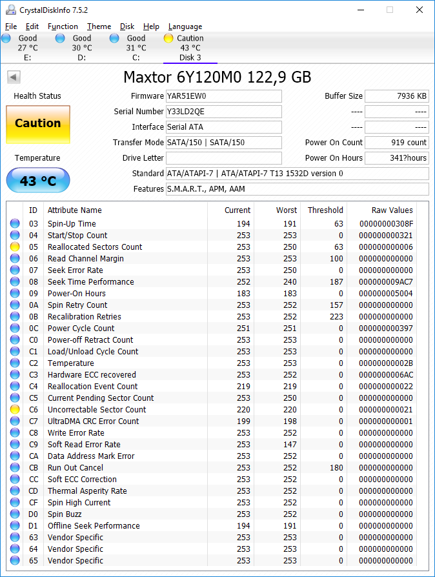Viewport: 435px width, 577px height.
Task: Click the yellow Caution health status button
Action: [x=38, y=124]
